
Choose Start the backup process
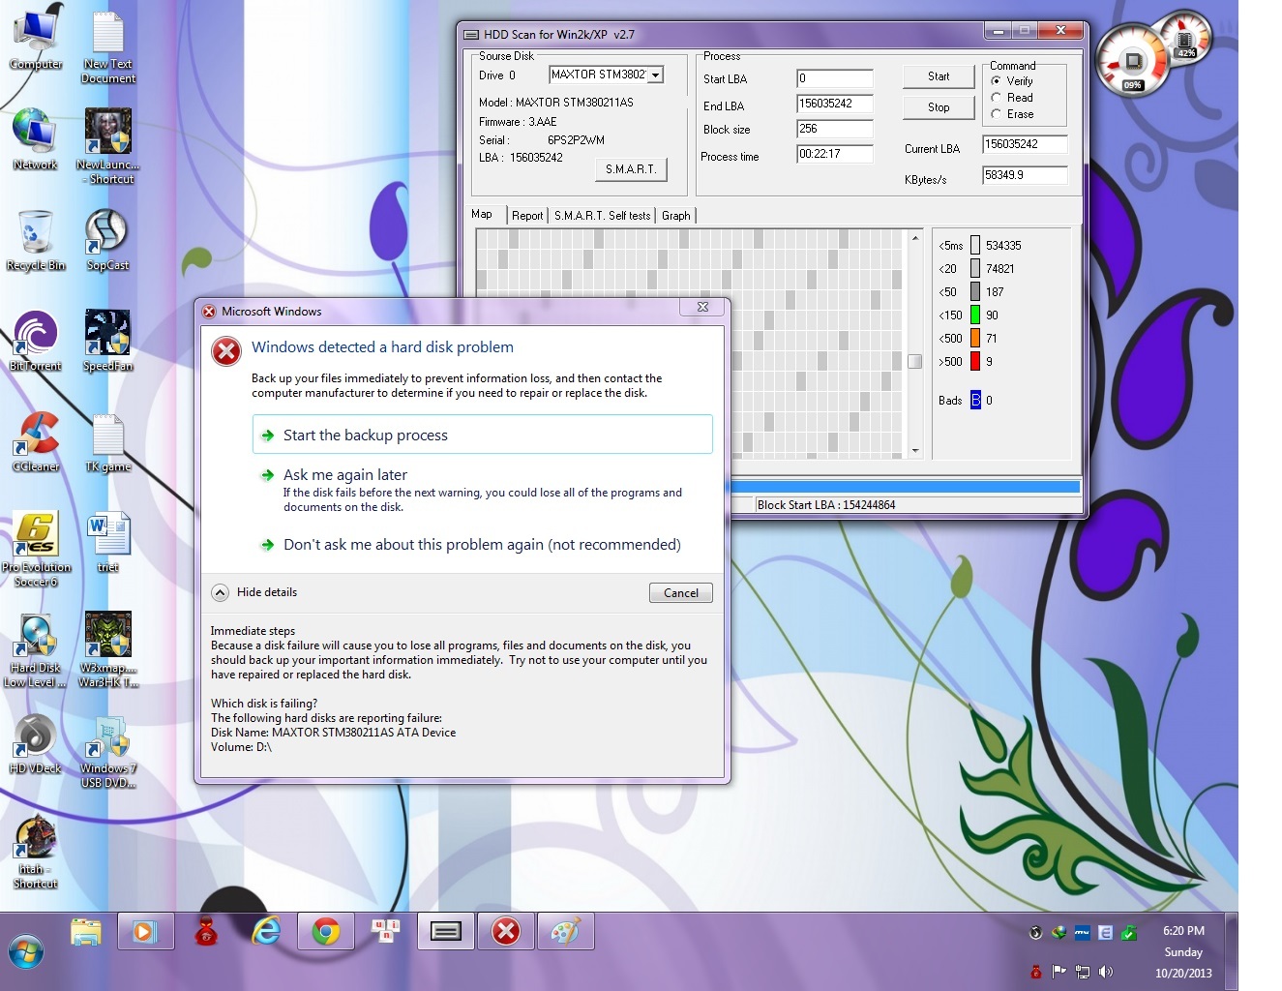pyautogui.click(x=482, y=435)
